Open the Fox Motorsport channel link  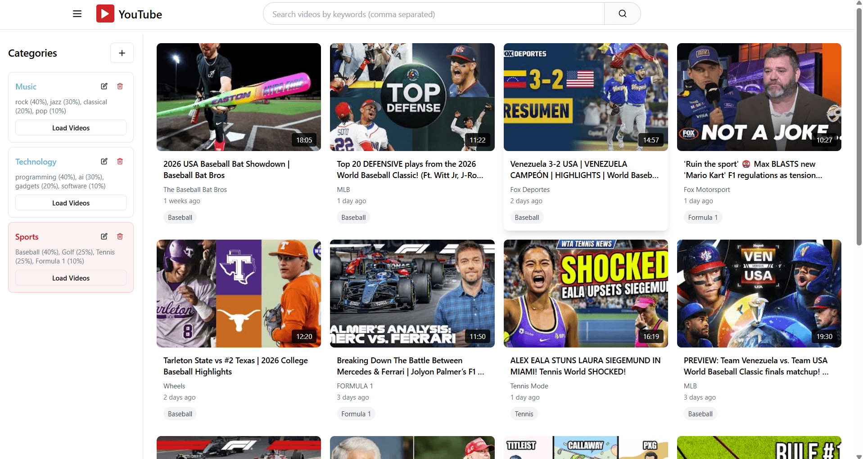click(706, 189)
